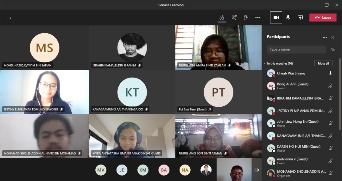The width and height of the screenshot is (342, 181).
Task: Leave the meeting
Action: (323, 17)
